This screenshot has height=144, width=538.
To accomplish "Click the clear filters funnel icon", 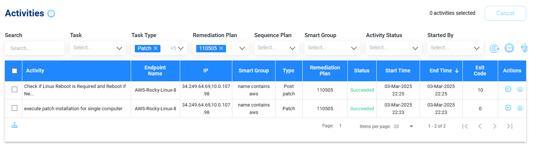I will tap(524, 48).
